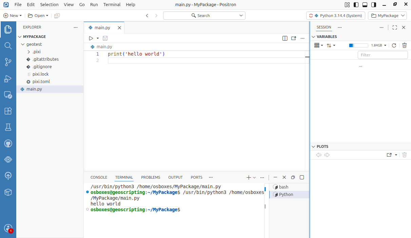The height and width of the screenshot is (238, 411).
Task: Open variables grouping dropdown
Action: [319, 45]
